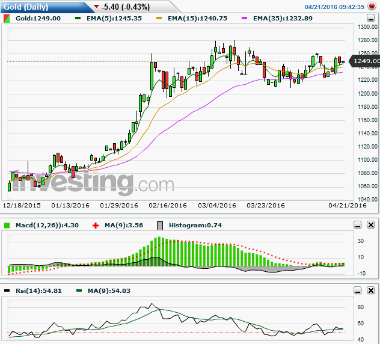Click the EMA(5):1245.35 legend label

point(114,19)
